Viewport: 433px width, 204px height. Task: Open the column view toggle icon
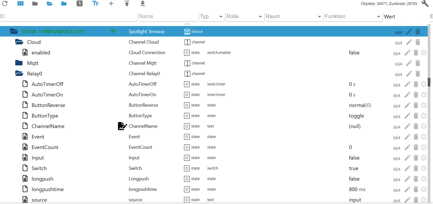point(20,3)
